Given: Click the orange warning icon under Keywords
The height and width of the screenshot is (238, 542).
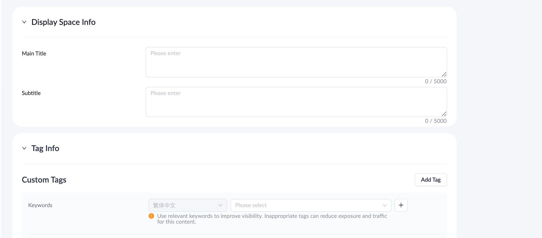Looking at the screenshot, I should (151, 216).
